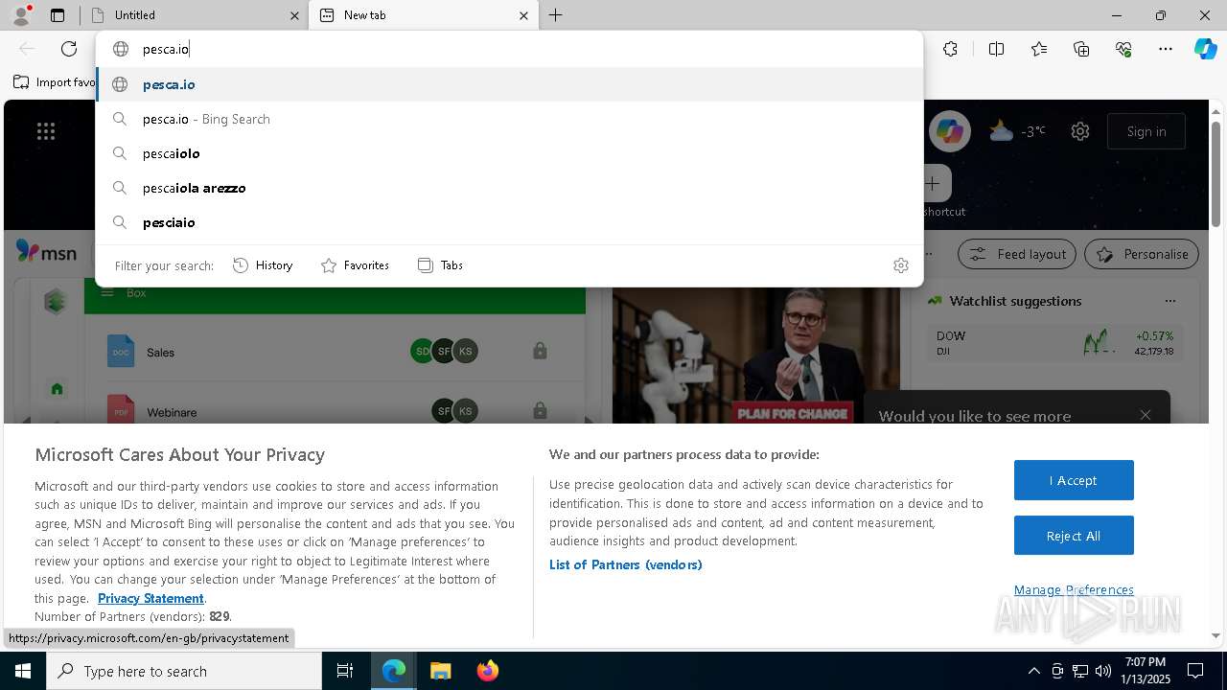The height and width of the screenshot is (690, 1227).
Task: Click the Sign in button
Action: [1146, 131]
